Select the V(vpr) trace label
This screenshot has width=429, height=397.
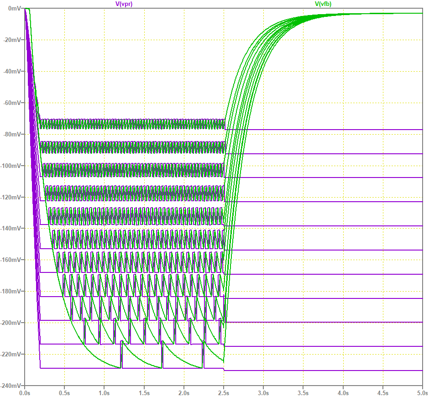tap(122, 4)
